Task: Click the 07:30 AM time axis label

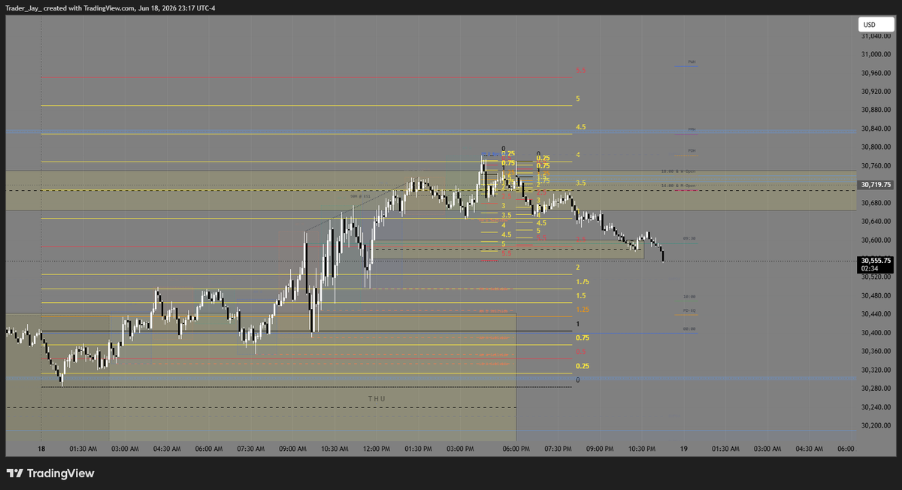Action: (x=250, y=449)
